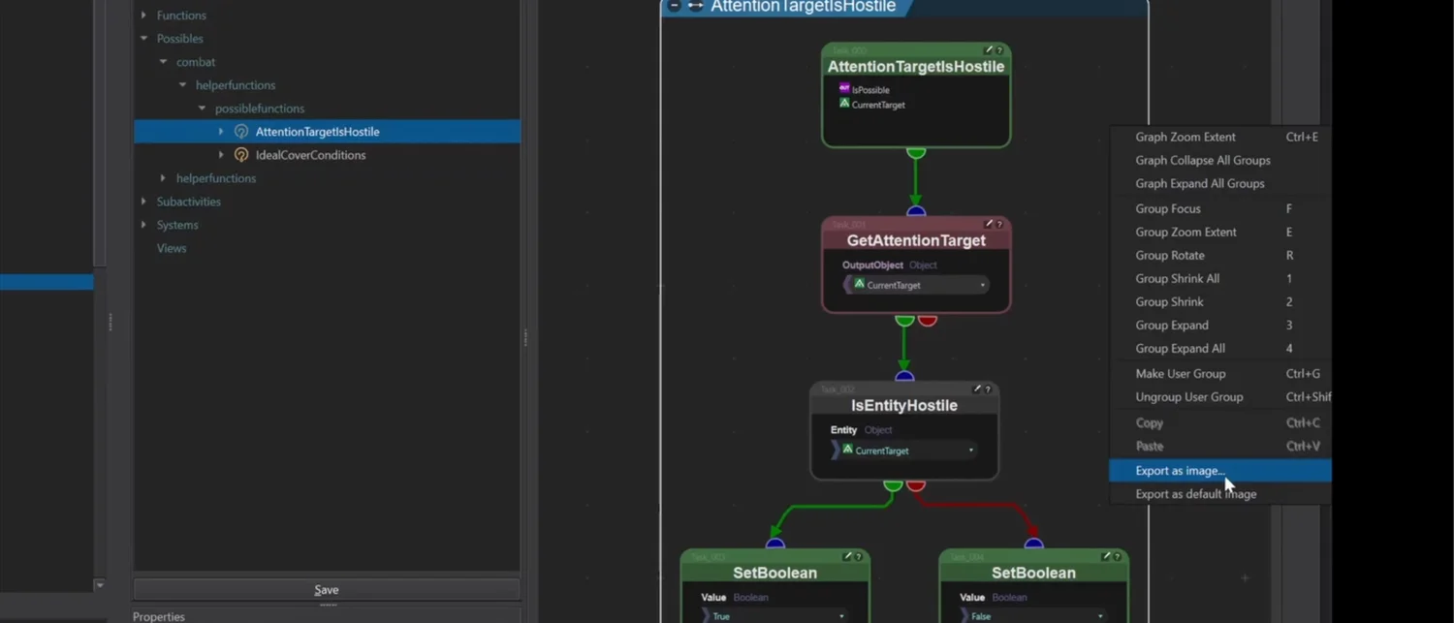The image size is (1454, 623).
Task: Click the tree panel scrollbar down arrow
Action: 99,585
